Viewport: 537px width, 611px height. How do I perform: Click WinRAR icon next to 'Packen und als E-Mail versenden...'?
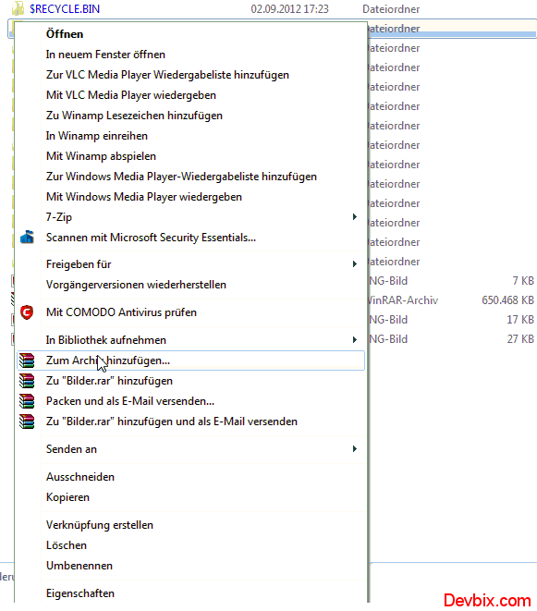click(27, 401)
